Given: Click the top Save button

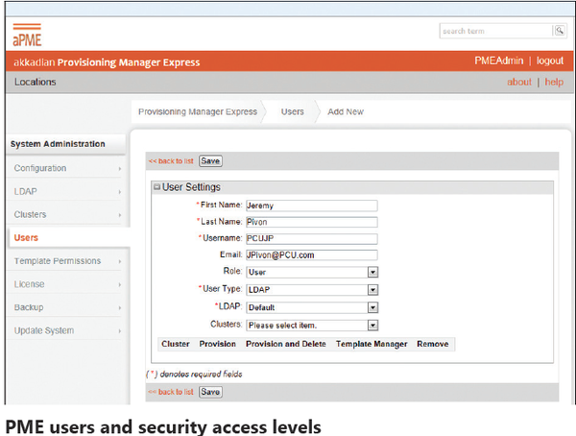Looking at the screenshot, I should tap(210, 161).
